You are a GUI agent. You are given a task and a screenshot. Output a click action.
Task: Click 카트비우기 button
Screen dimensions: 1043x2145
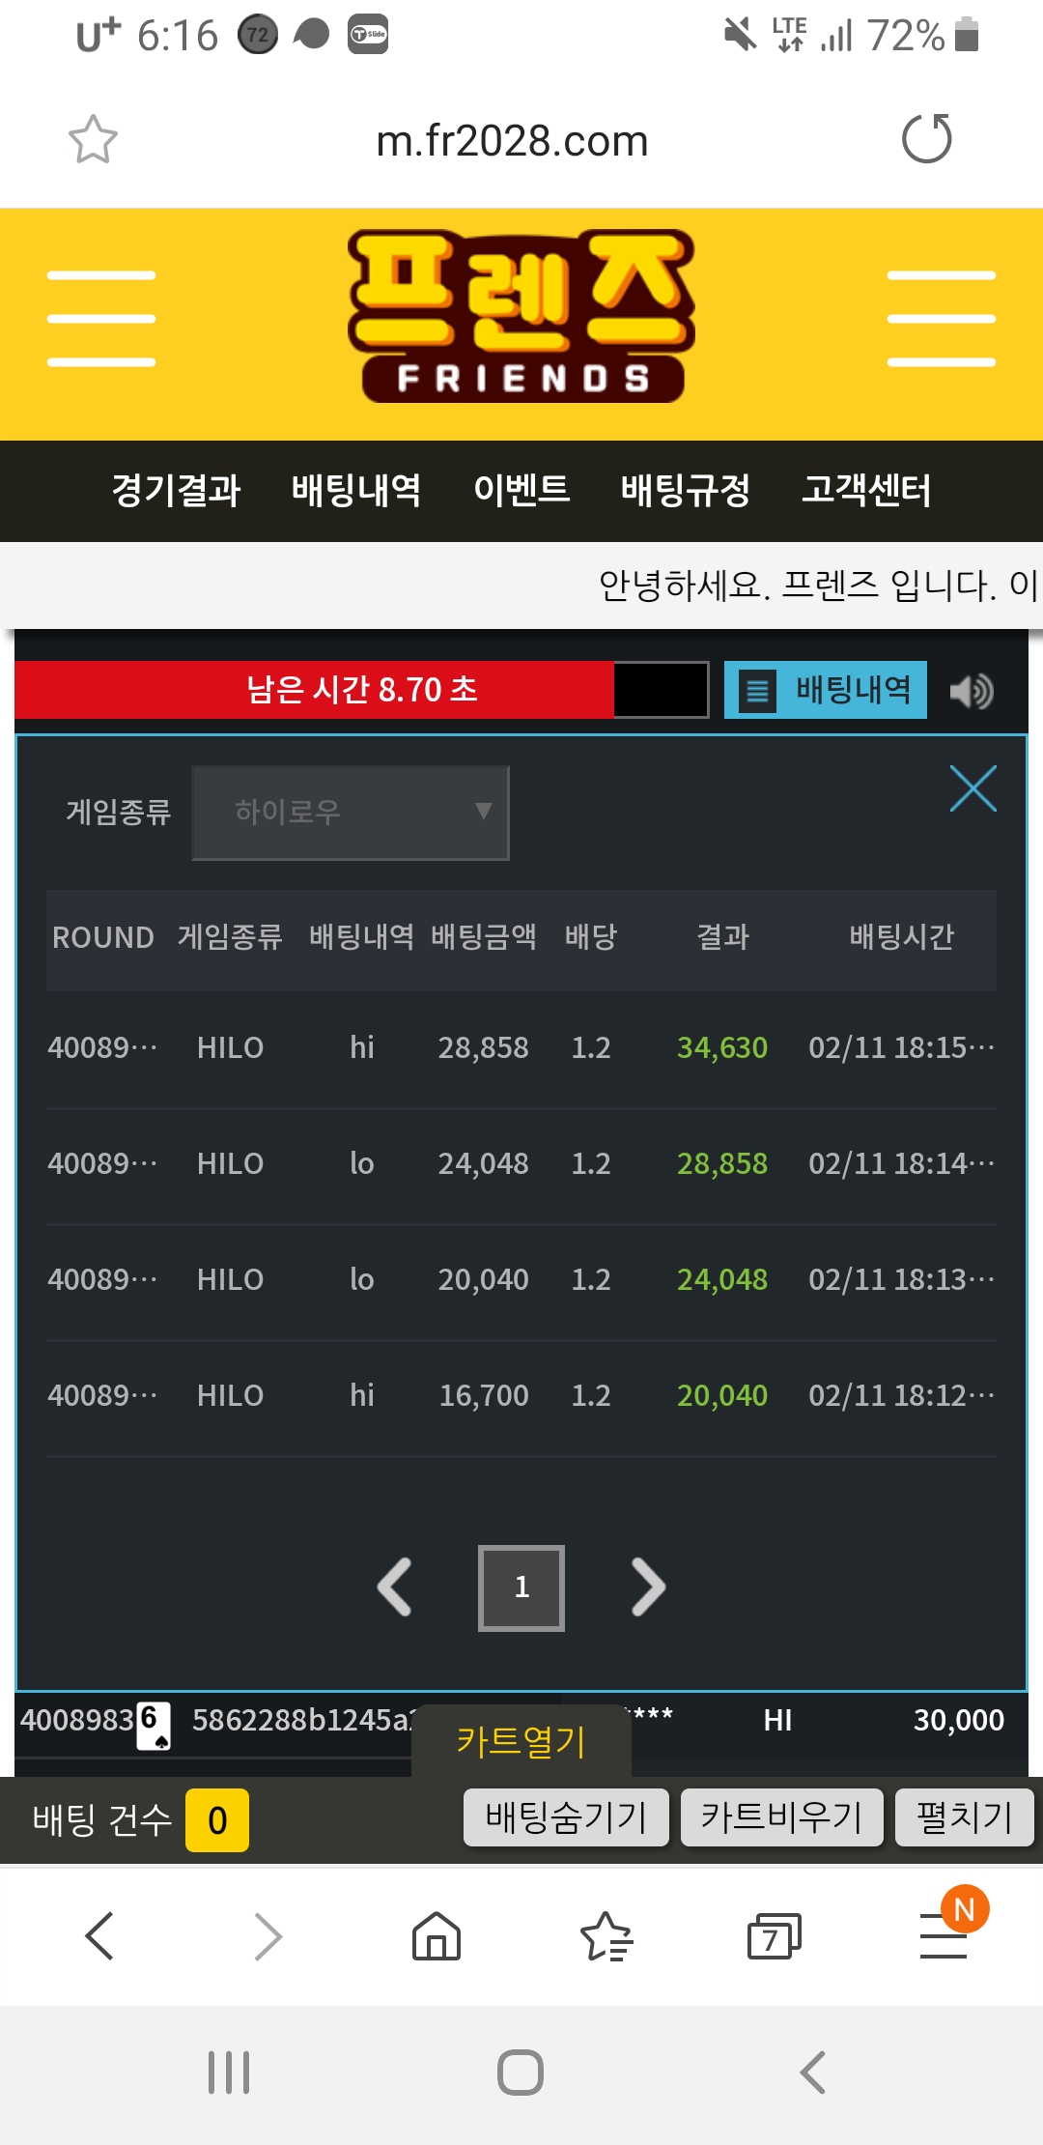[781, 1817]
